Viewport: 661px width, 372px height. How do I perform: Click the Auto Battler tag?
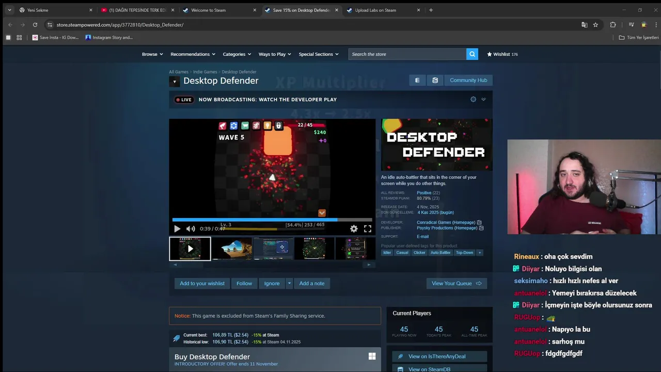[x=440, y=252]
